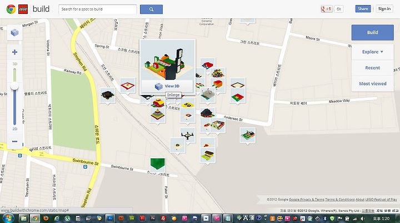Click the blue Build button
Screen dimensions: 400x223
[x=372, y=32]
